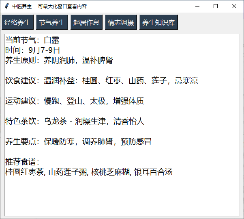
Task: Switch to 节气养生 view
Action: [52, 22]
